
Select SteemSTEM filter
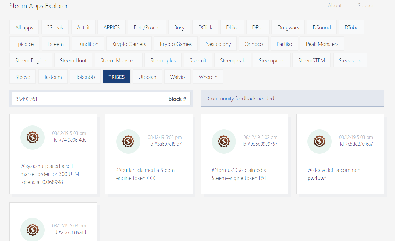click(x=311, y=60)
